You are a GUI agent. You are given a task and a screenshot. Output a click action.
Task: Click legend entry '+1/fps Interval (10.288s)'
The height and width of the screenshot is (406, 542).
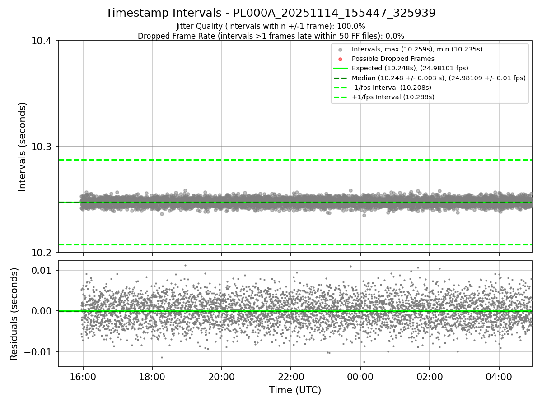pos(393,97)
